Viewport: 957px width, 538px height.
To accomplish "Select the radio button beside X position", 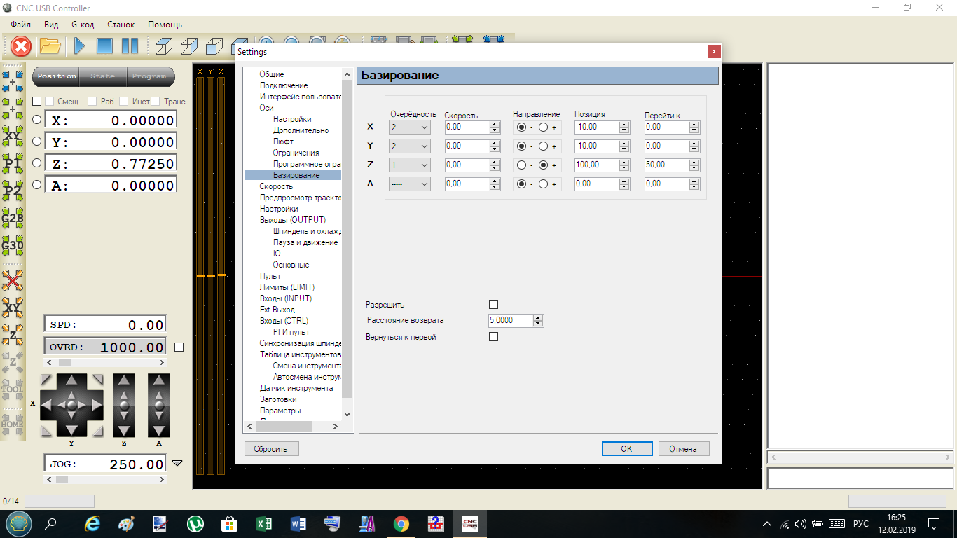I will coord(37,119).
